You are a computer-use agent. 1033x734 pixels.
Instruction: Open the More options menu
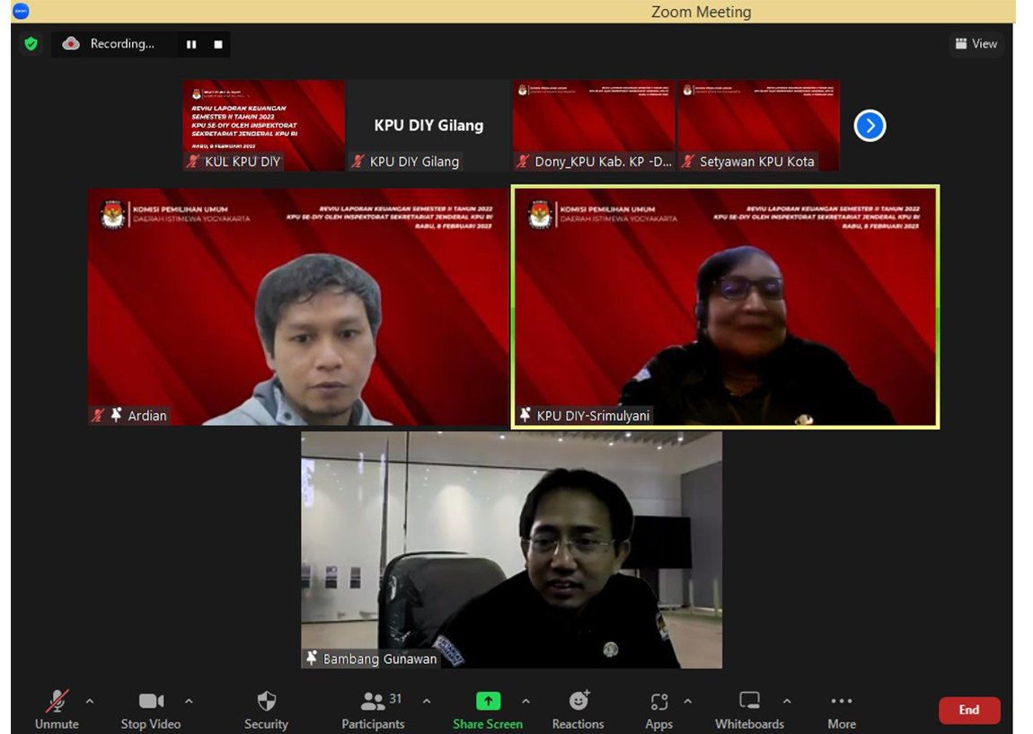click(841, 709)
